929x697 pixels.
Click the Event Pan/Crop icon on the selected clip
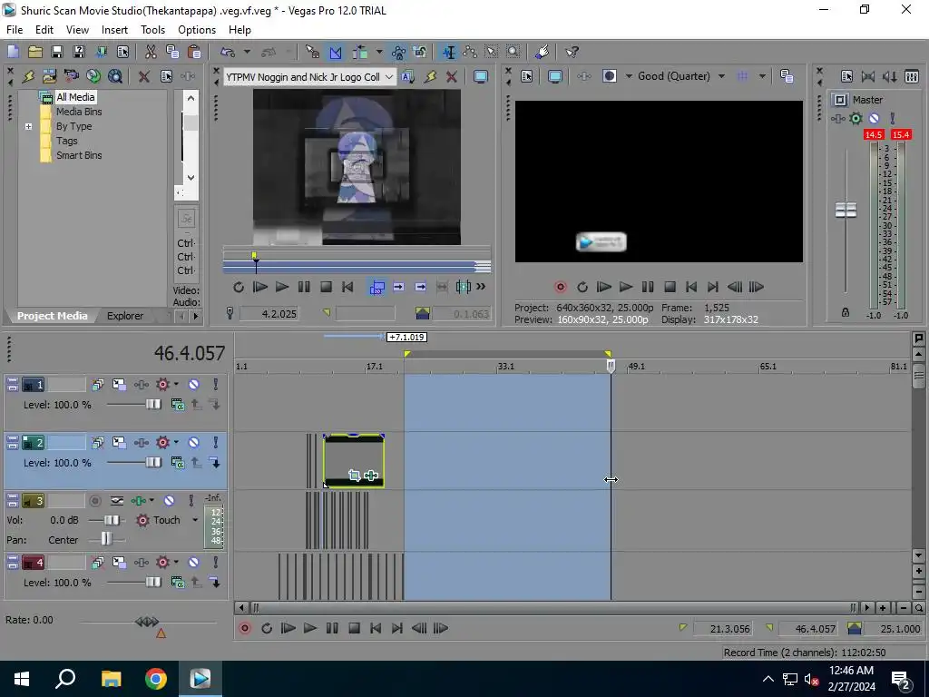(355, 476)
